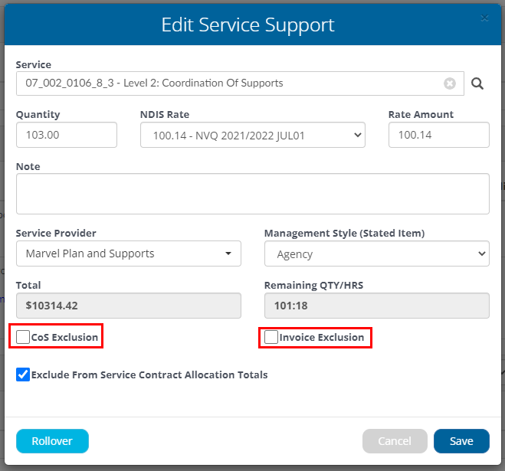
Task: Select the Total amount field
Action: coord(129,306)
